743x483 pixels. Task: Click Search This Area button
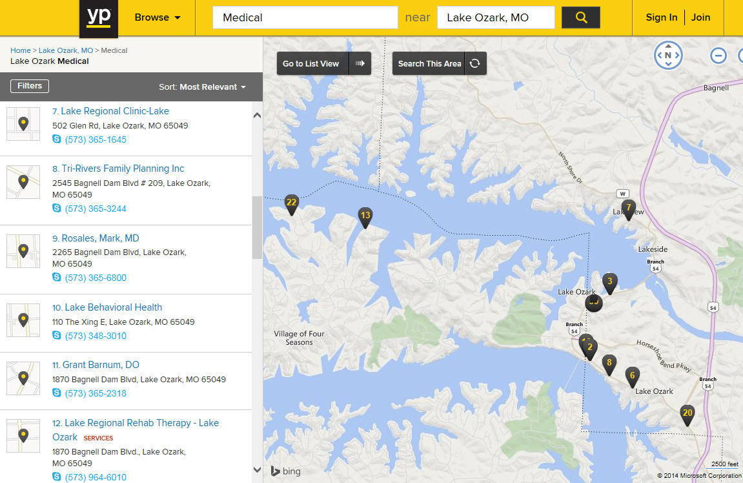coord(429,63)
